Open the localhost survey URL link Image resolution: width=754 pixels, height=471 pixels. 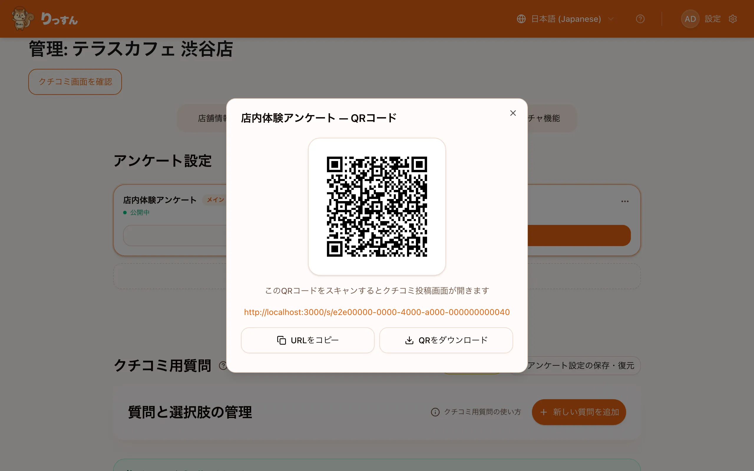(377, 312)
